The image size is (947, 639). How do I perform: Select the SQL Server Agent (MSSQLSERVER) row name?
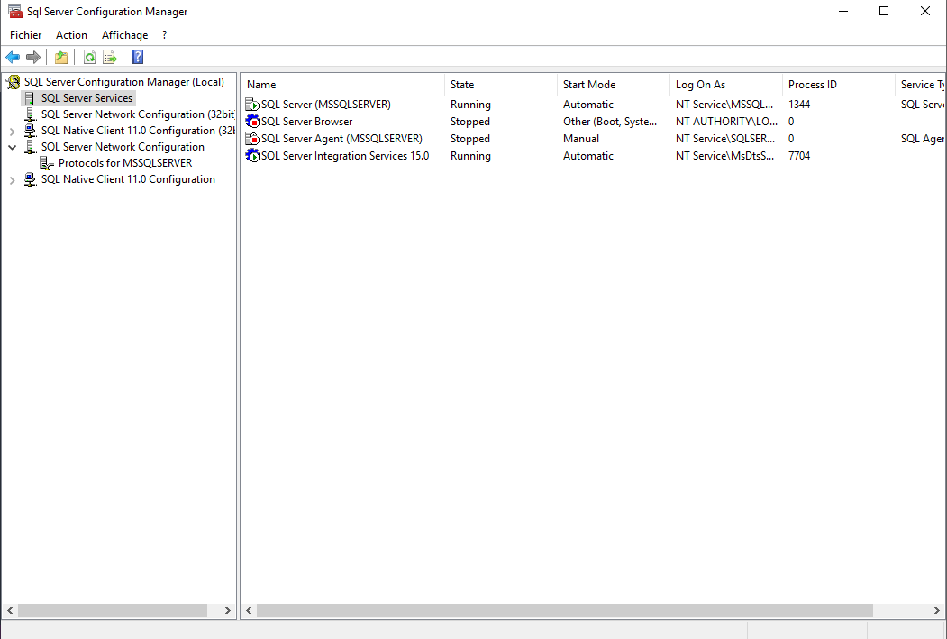tap(341, 139)
